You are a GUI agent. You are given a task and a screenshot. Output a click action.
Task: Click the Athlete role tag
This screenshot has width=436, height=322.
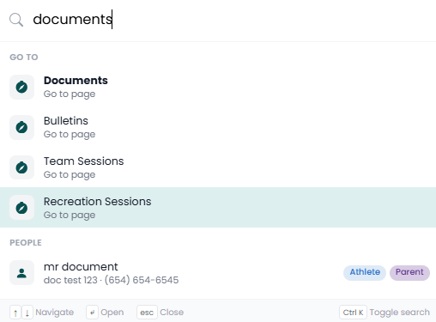tap(365, 272)
